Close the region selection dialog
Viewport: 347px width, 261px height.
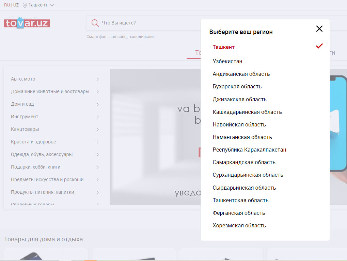coord(319,29)
